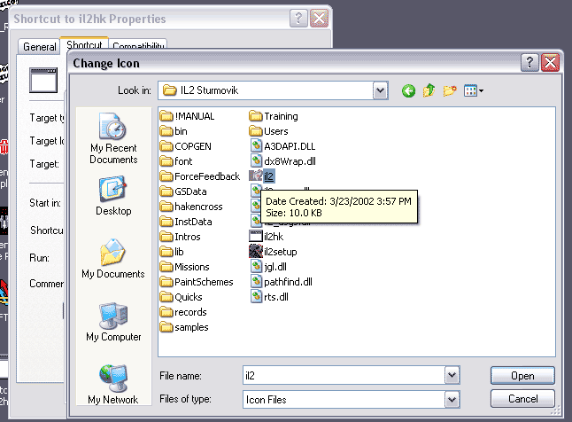This screenshot has width=572, height=422.
Task: Expand the Look in dropdown
Action: point(380,90)
